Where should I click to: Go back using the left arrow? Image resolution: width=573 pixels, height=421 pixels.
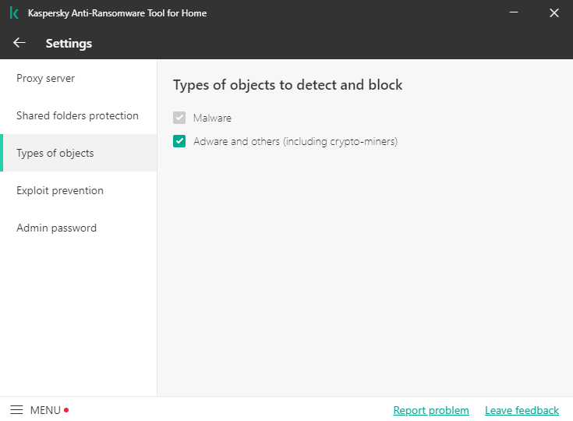tap(19, 43)
